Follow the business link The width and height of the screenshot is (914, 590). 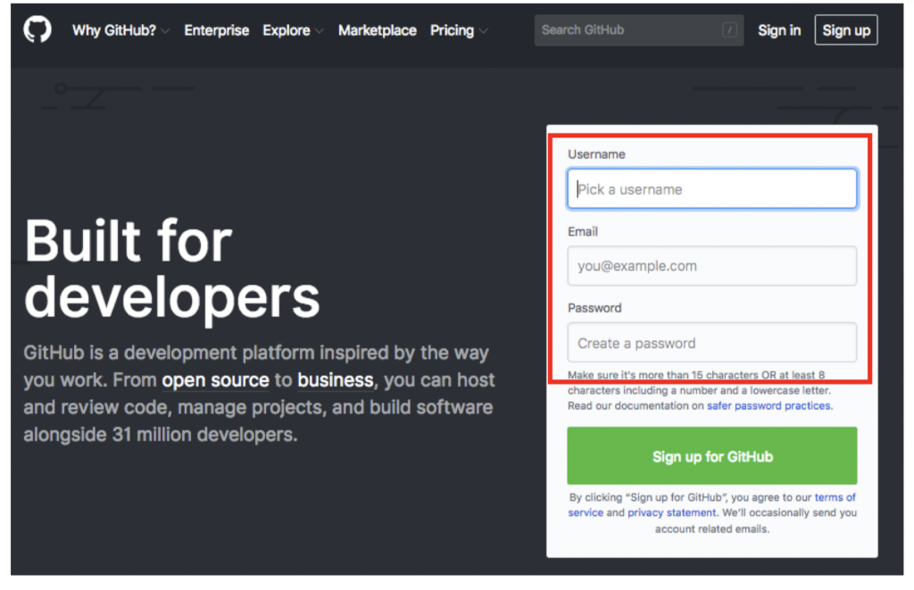click(x=336, y=380)
